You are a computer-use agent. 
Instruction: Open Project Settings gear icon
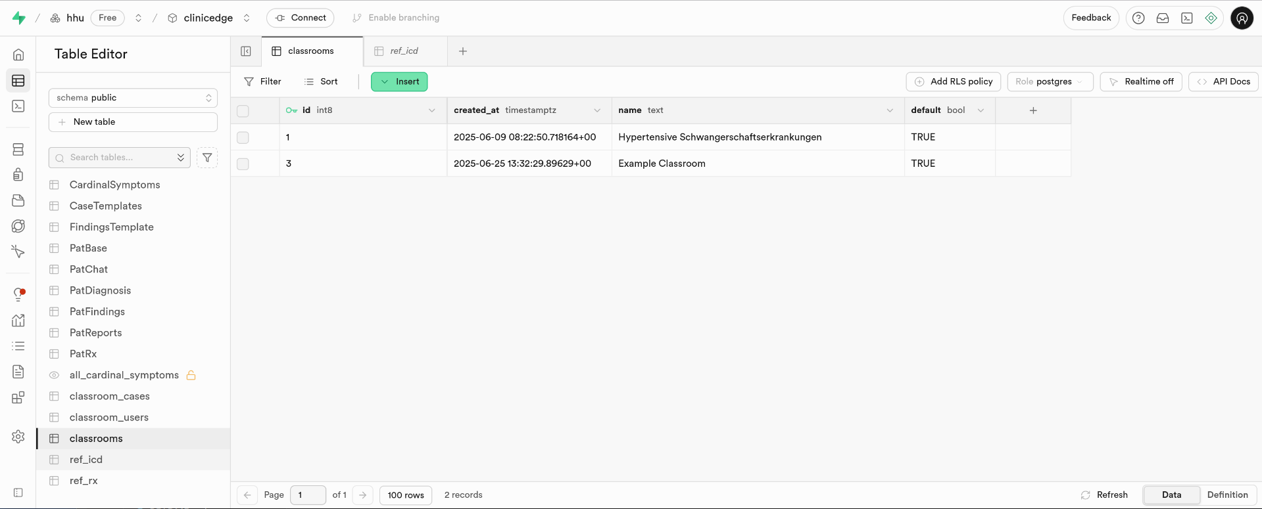point(18,437)
